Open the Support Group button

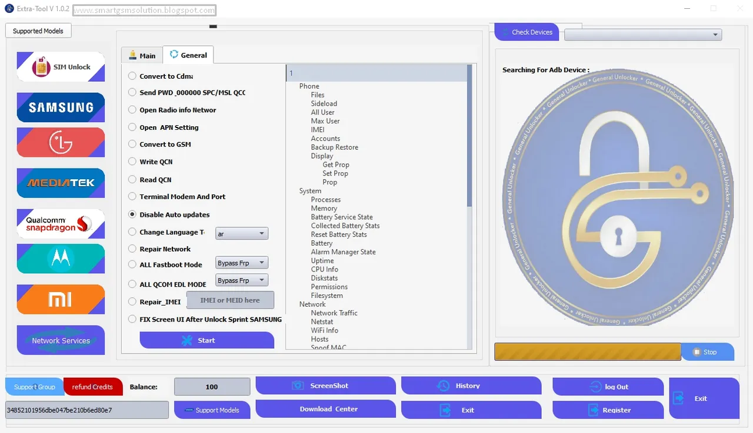[x=35, y=387]
